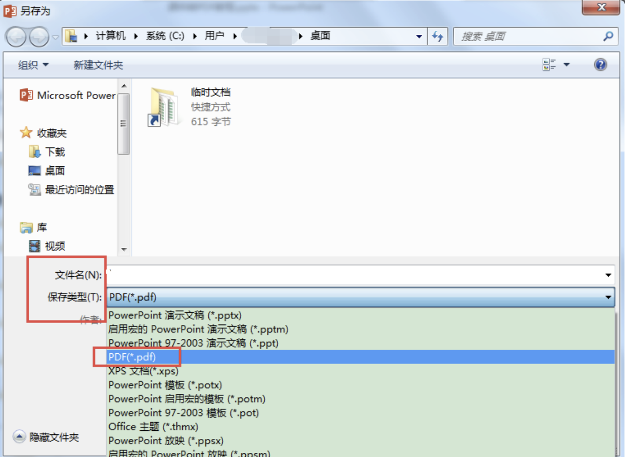Click the change view layout icon
625x457 pixels.
pyautogui.click(x=549, y=65)
